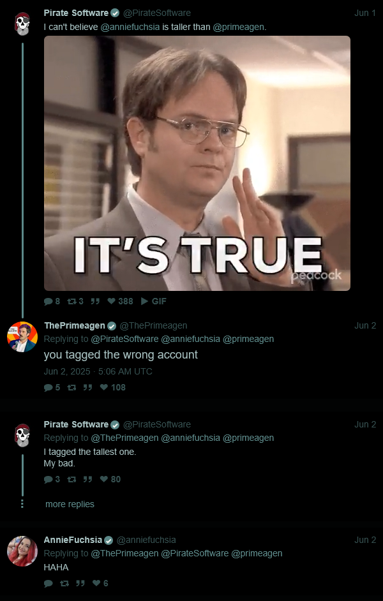Open ThePrimeagen's profile avatar
The image size is (383, 601).
(22, 337)
